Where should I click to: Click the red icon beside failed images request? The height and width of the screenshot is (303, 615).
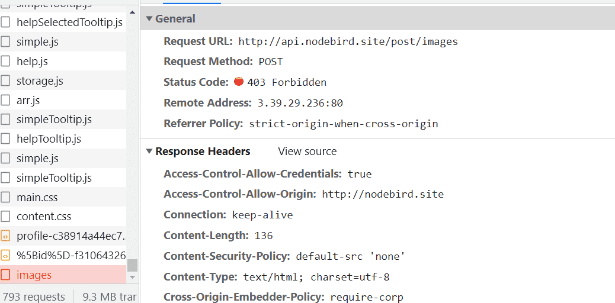(x=5, y=275)
